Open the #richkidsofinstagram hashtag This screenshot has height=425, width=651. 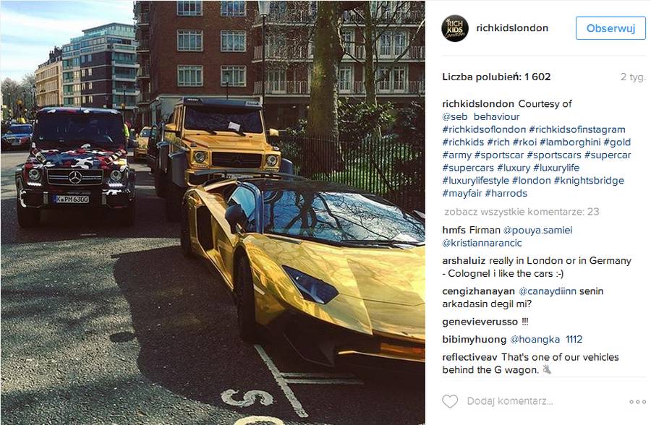coord(577,129)
